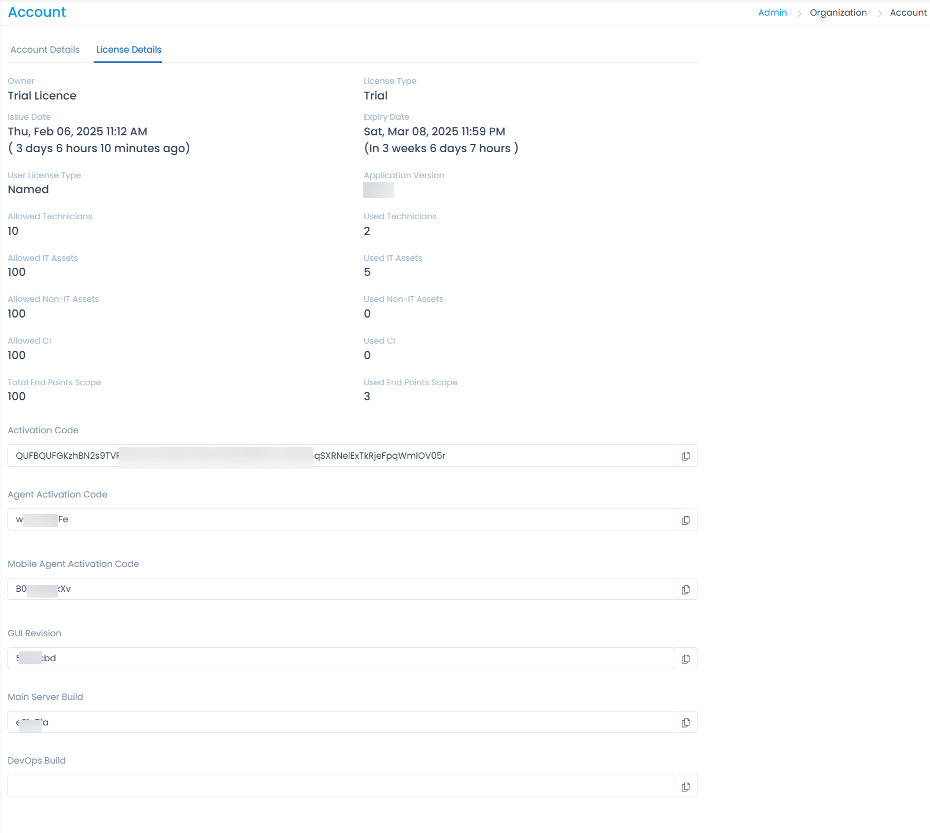The height and width of the screenshot is (833, 930).
Task: Click the 'Trial Licence' owner value
Action: [x=42, y=95]
